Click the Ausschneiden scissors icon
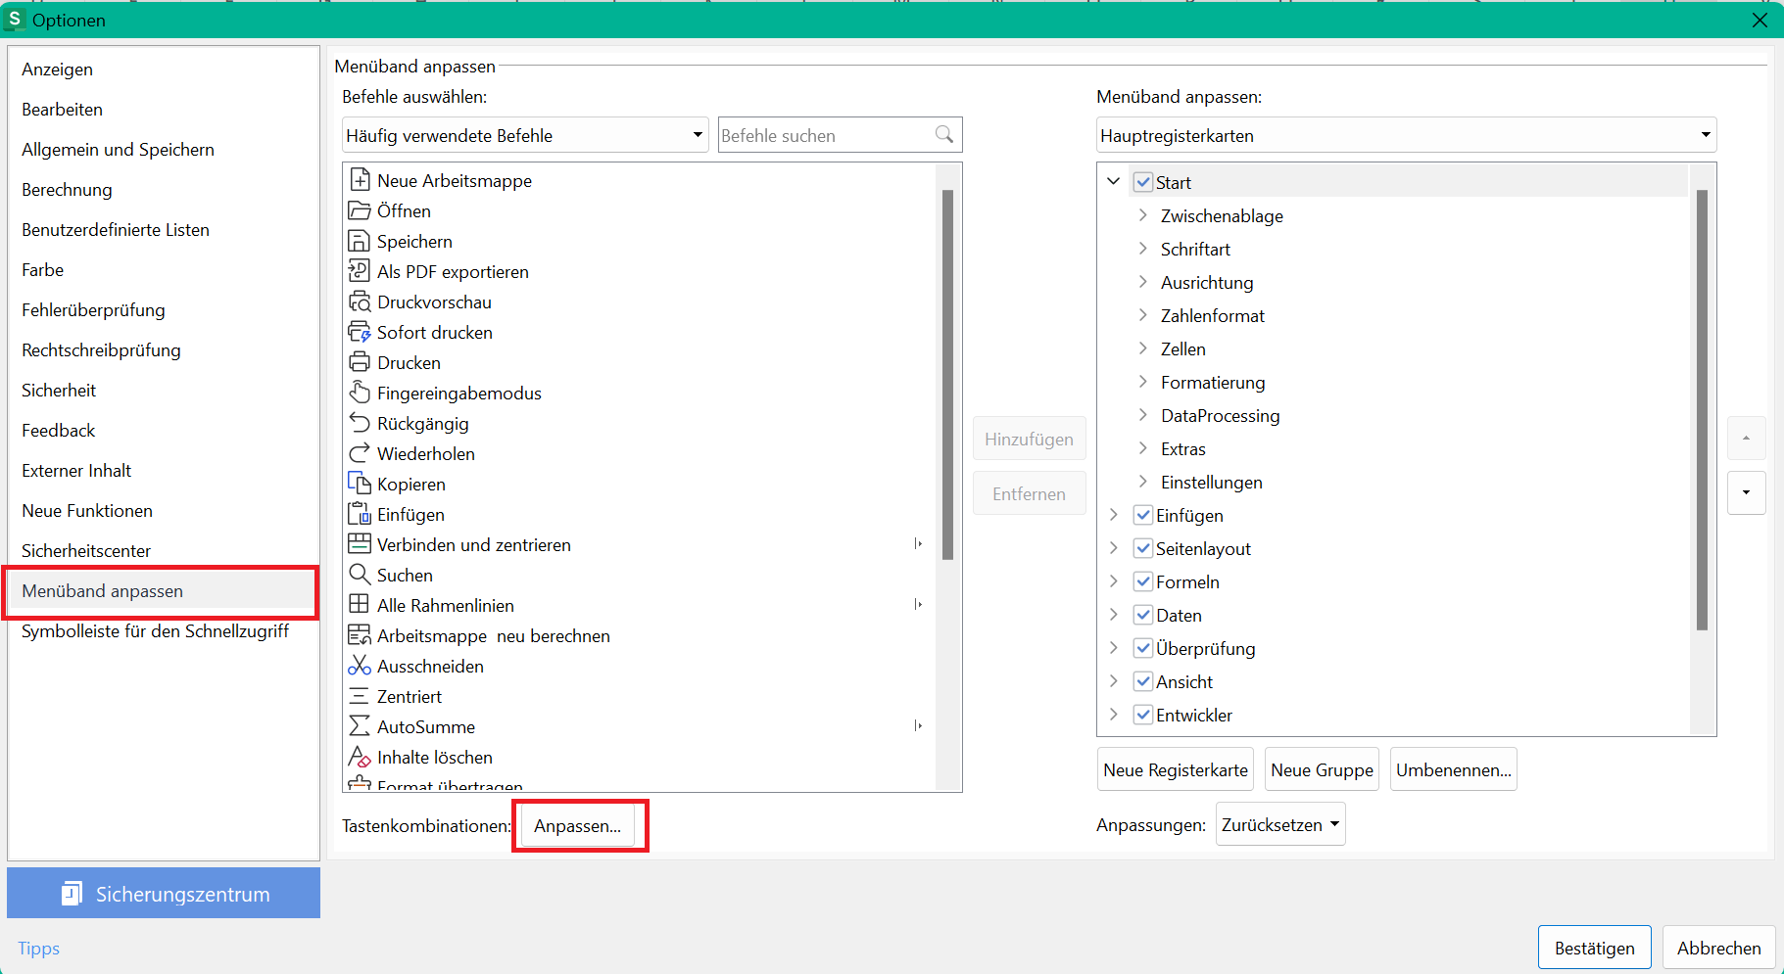The width and height of the screenshot is (1784, 974). pos(360,666)
